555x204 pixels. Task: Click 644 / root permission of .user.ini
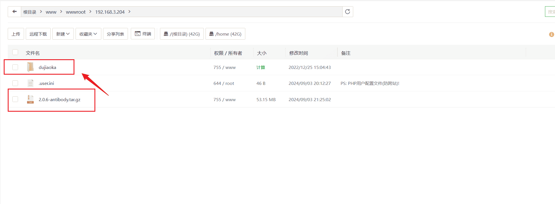tap(224, 83)
